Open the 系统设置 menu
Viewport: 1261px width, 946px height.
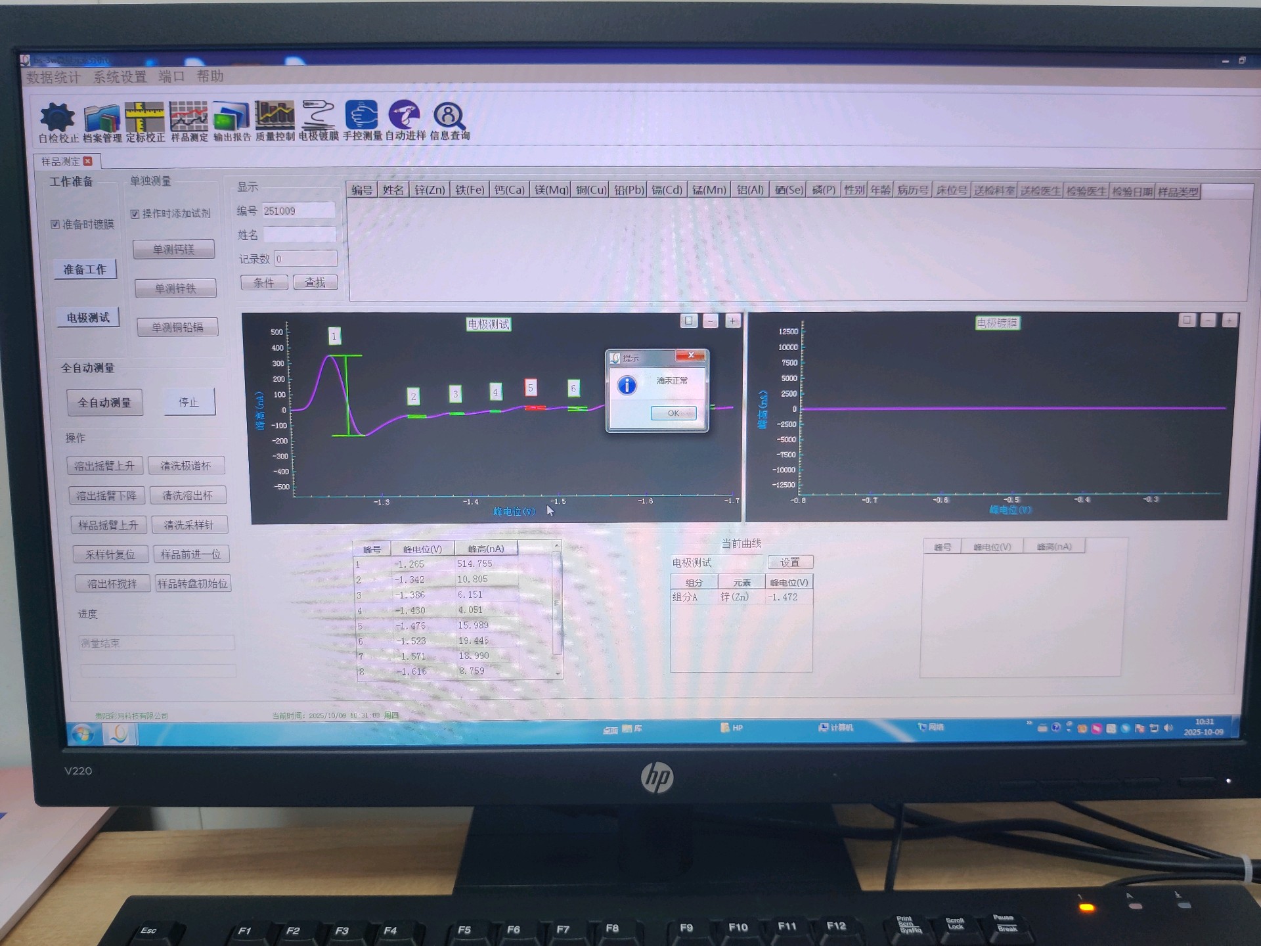[120, 77]
